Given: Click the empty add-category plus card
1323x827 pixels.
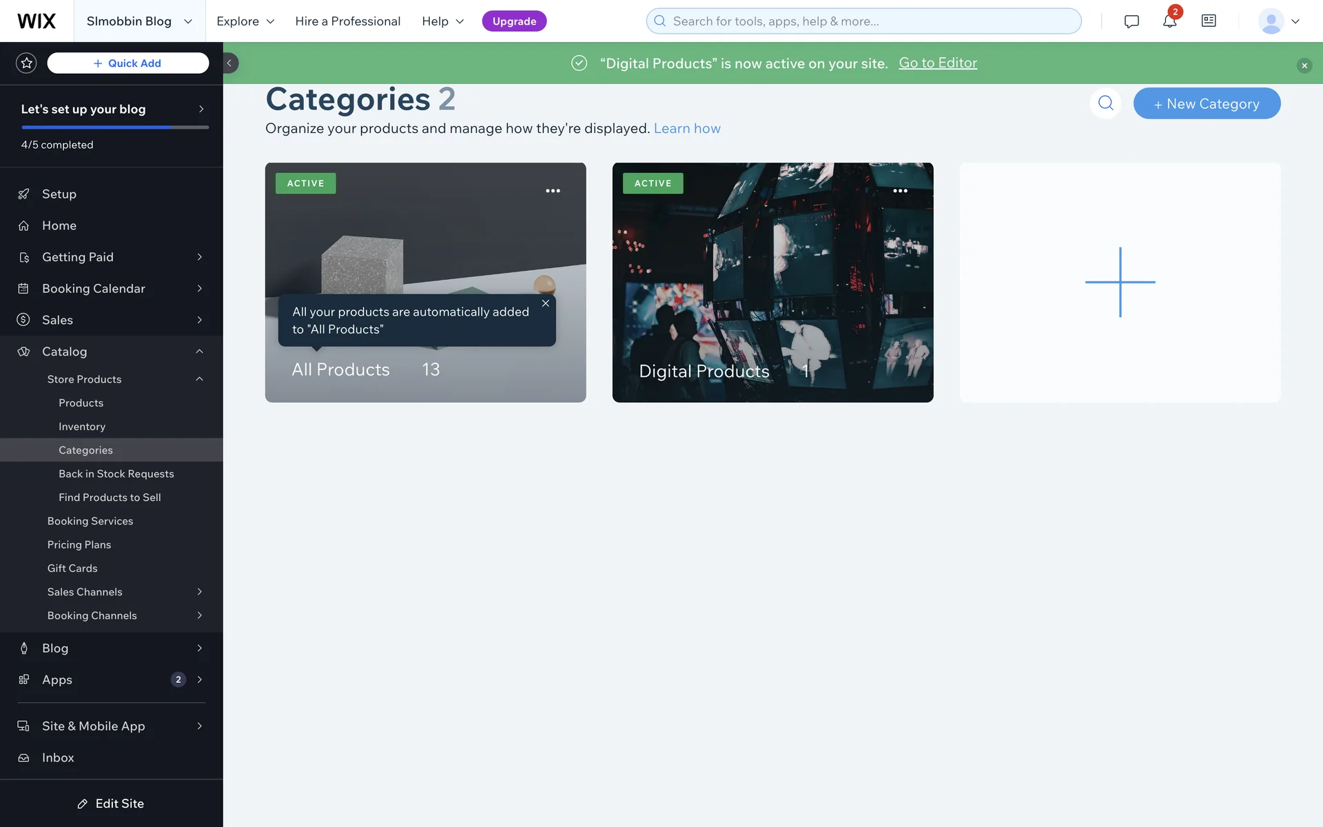Looking at the screenshot, I should (1120, 283).
